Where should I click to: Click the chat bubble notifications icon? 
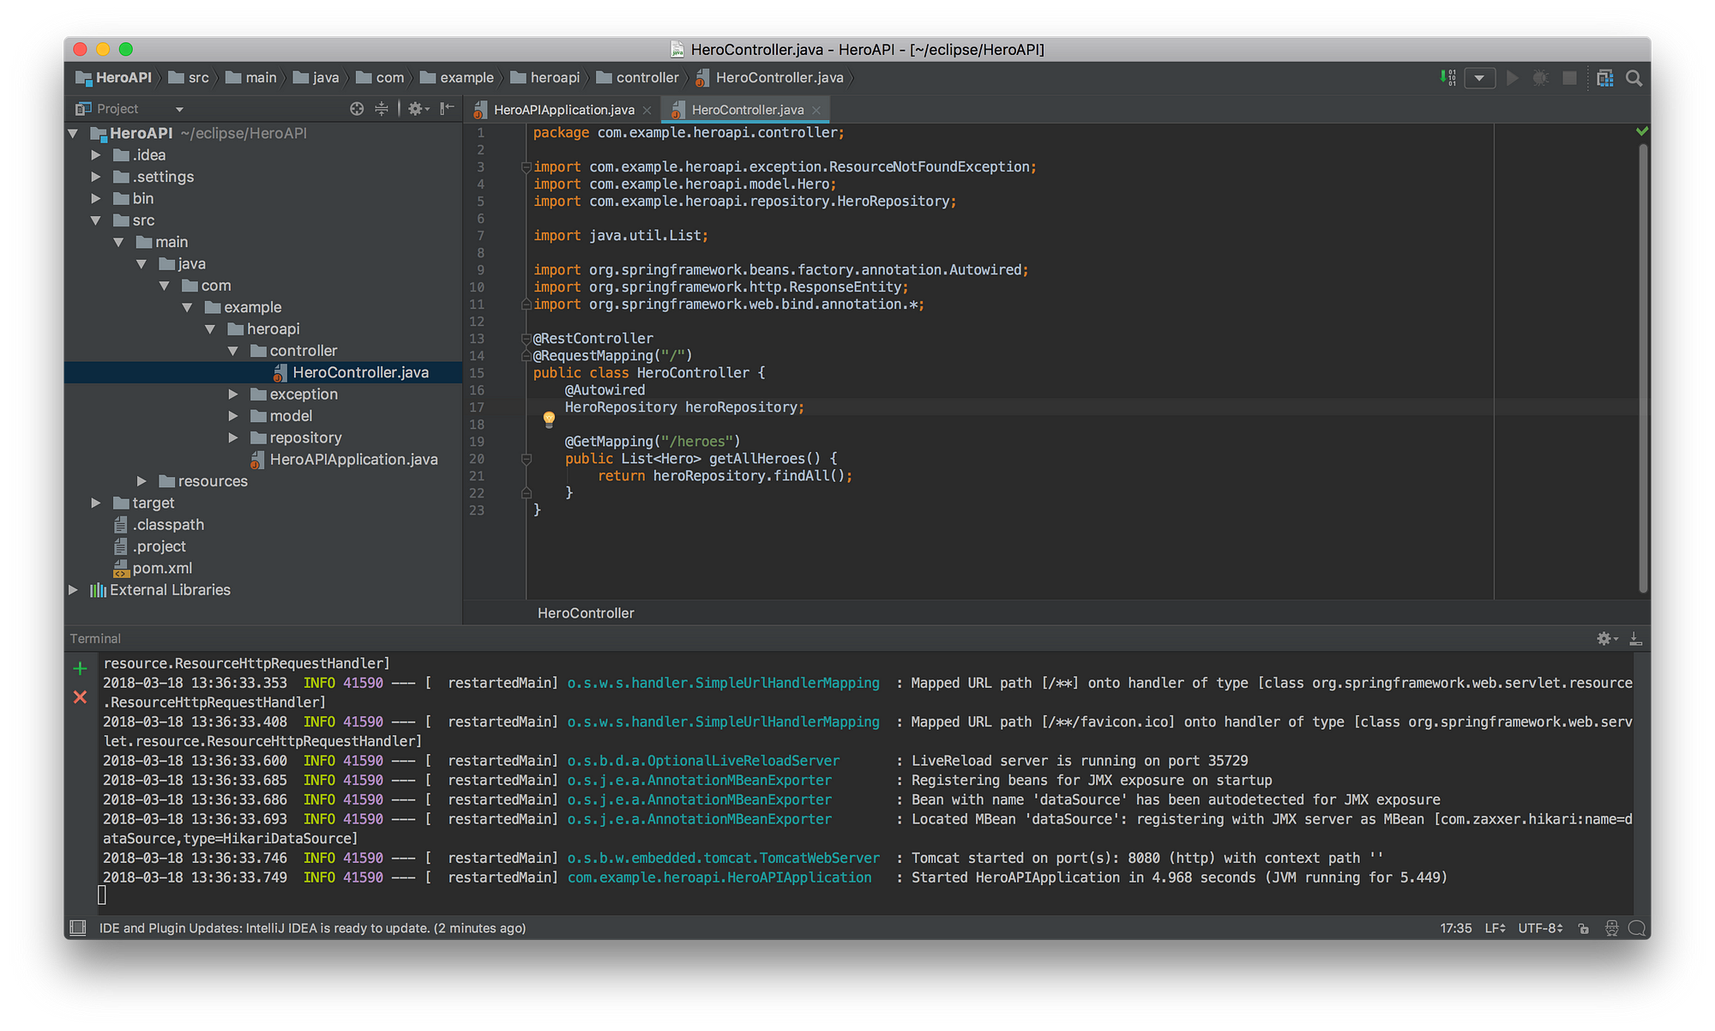[1636, 928]
